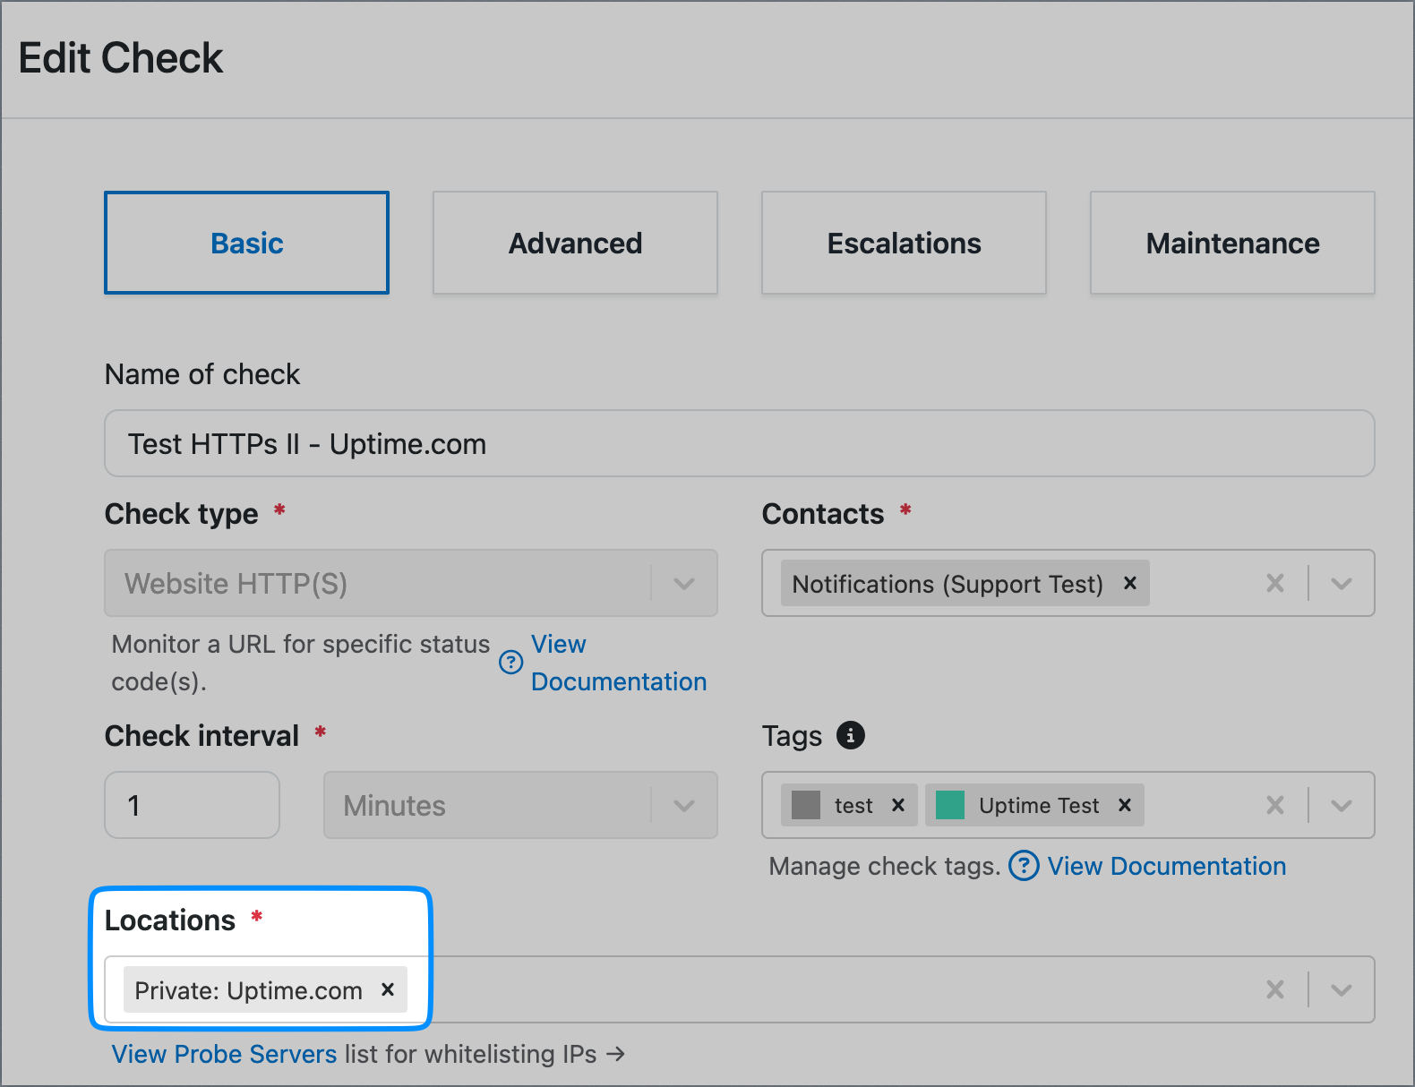Screen dimensions: 1415x1087
Task: Click the help icon beside Manage check tags
Action: (1024, 866)
